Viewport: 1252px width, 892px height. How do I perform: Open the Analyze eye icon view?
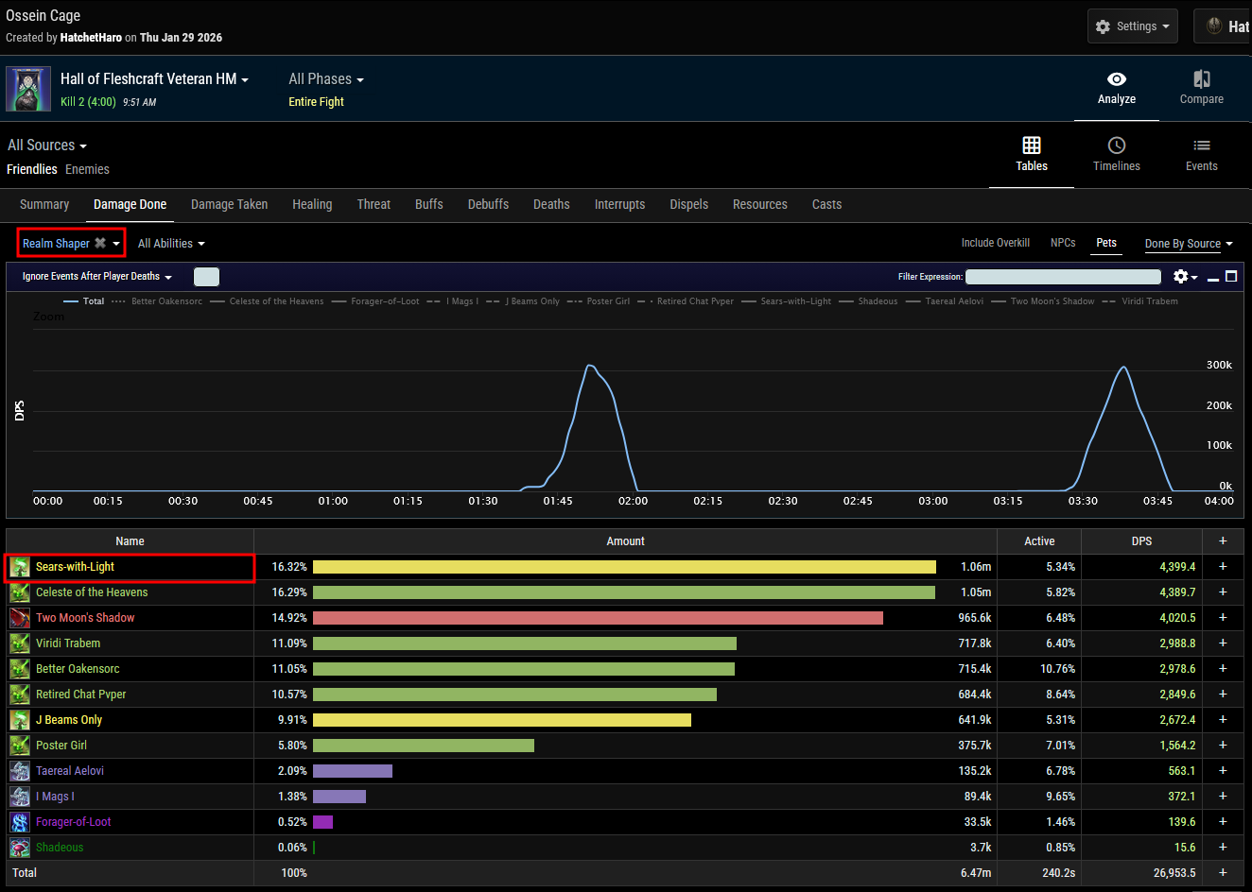coord(1117,79)
